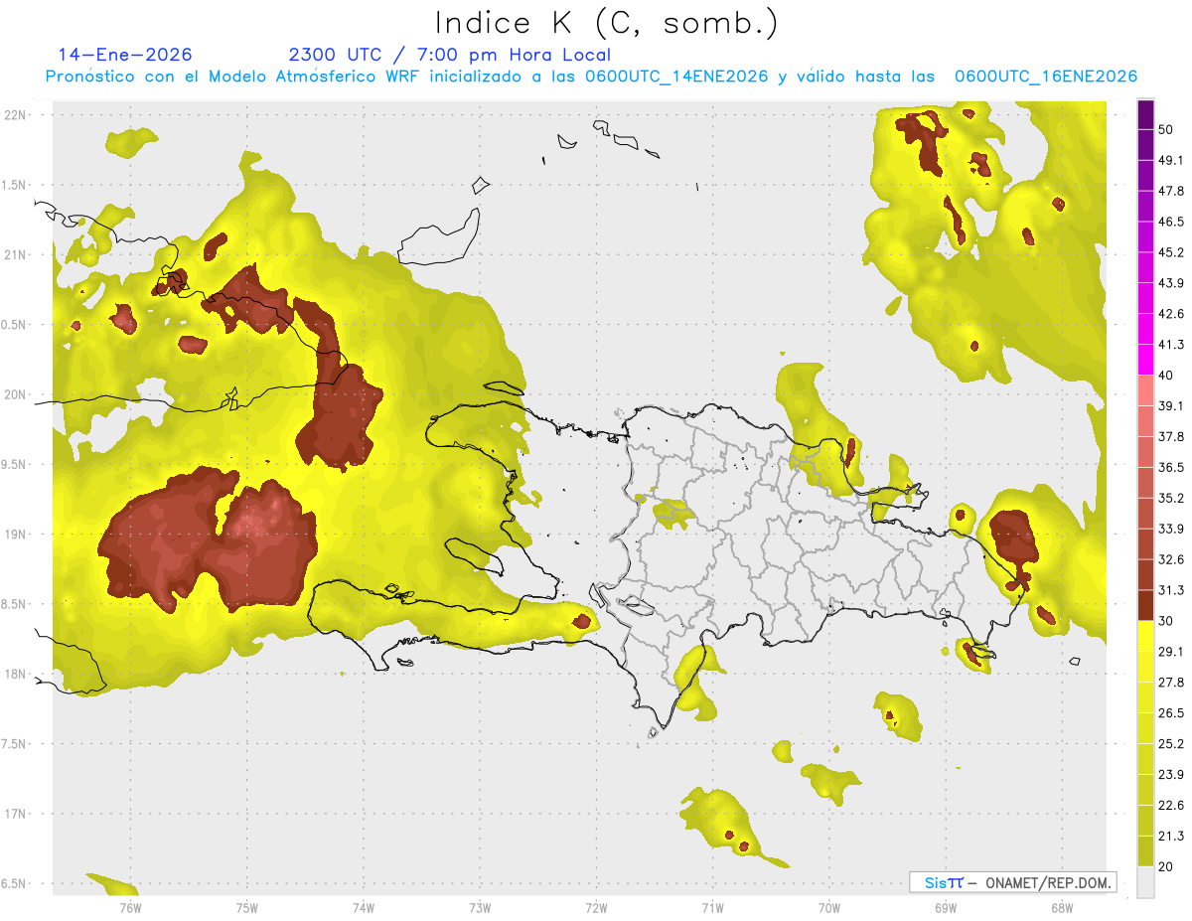
Task: Click the dark purple swatch beside 50
Action: pyautogui.click(x=1145, y=114)
